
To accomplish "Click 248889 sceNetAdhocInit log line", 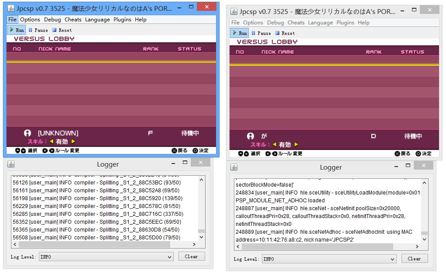I will 324,235.
